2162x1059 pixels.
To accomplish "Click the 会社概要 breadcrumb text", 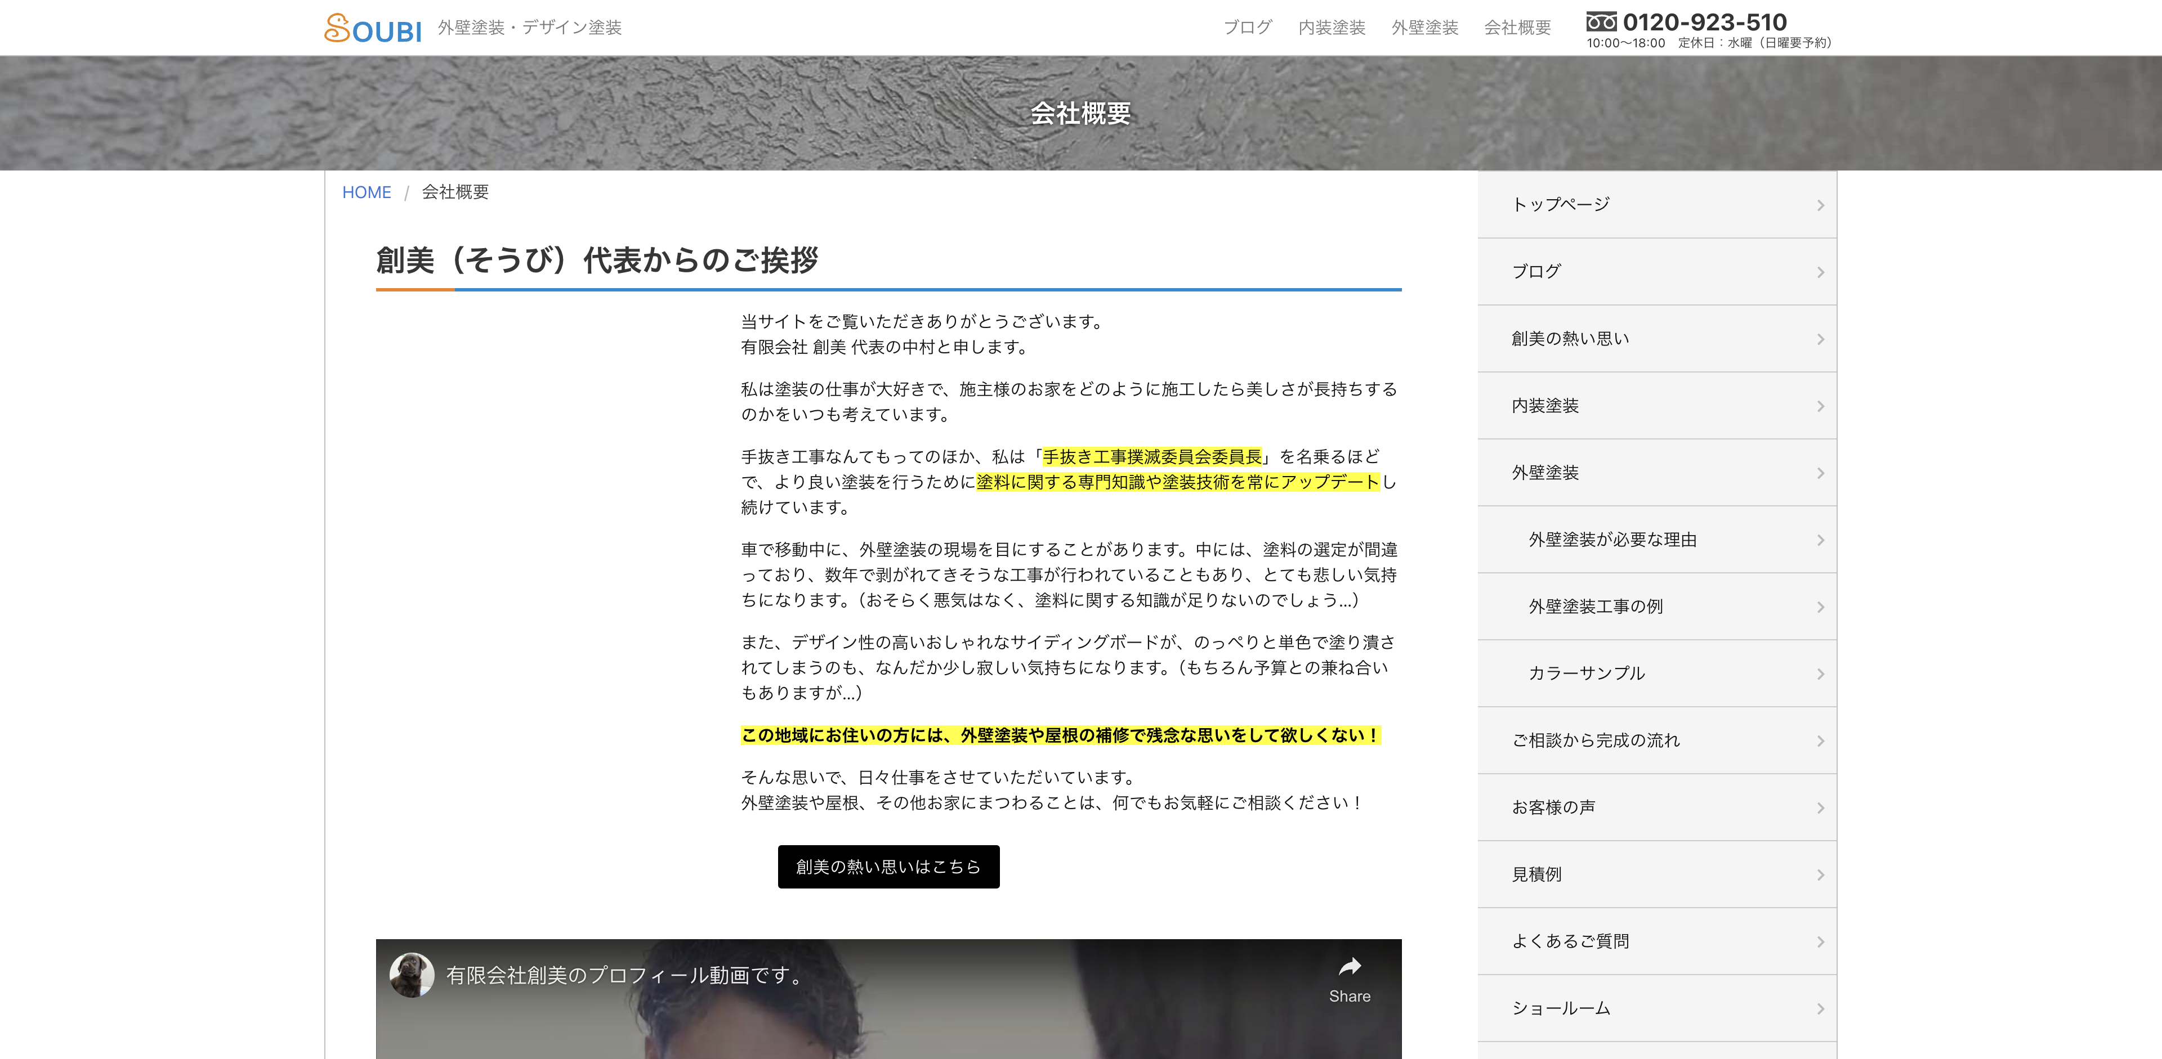I will tap(455, 192).
